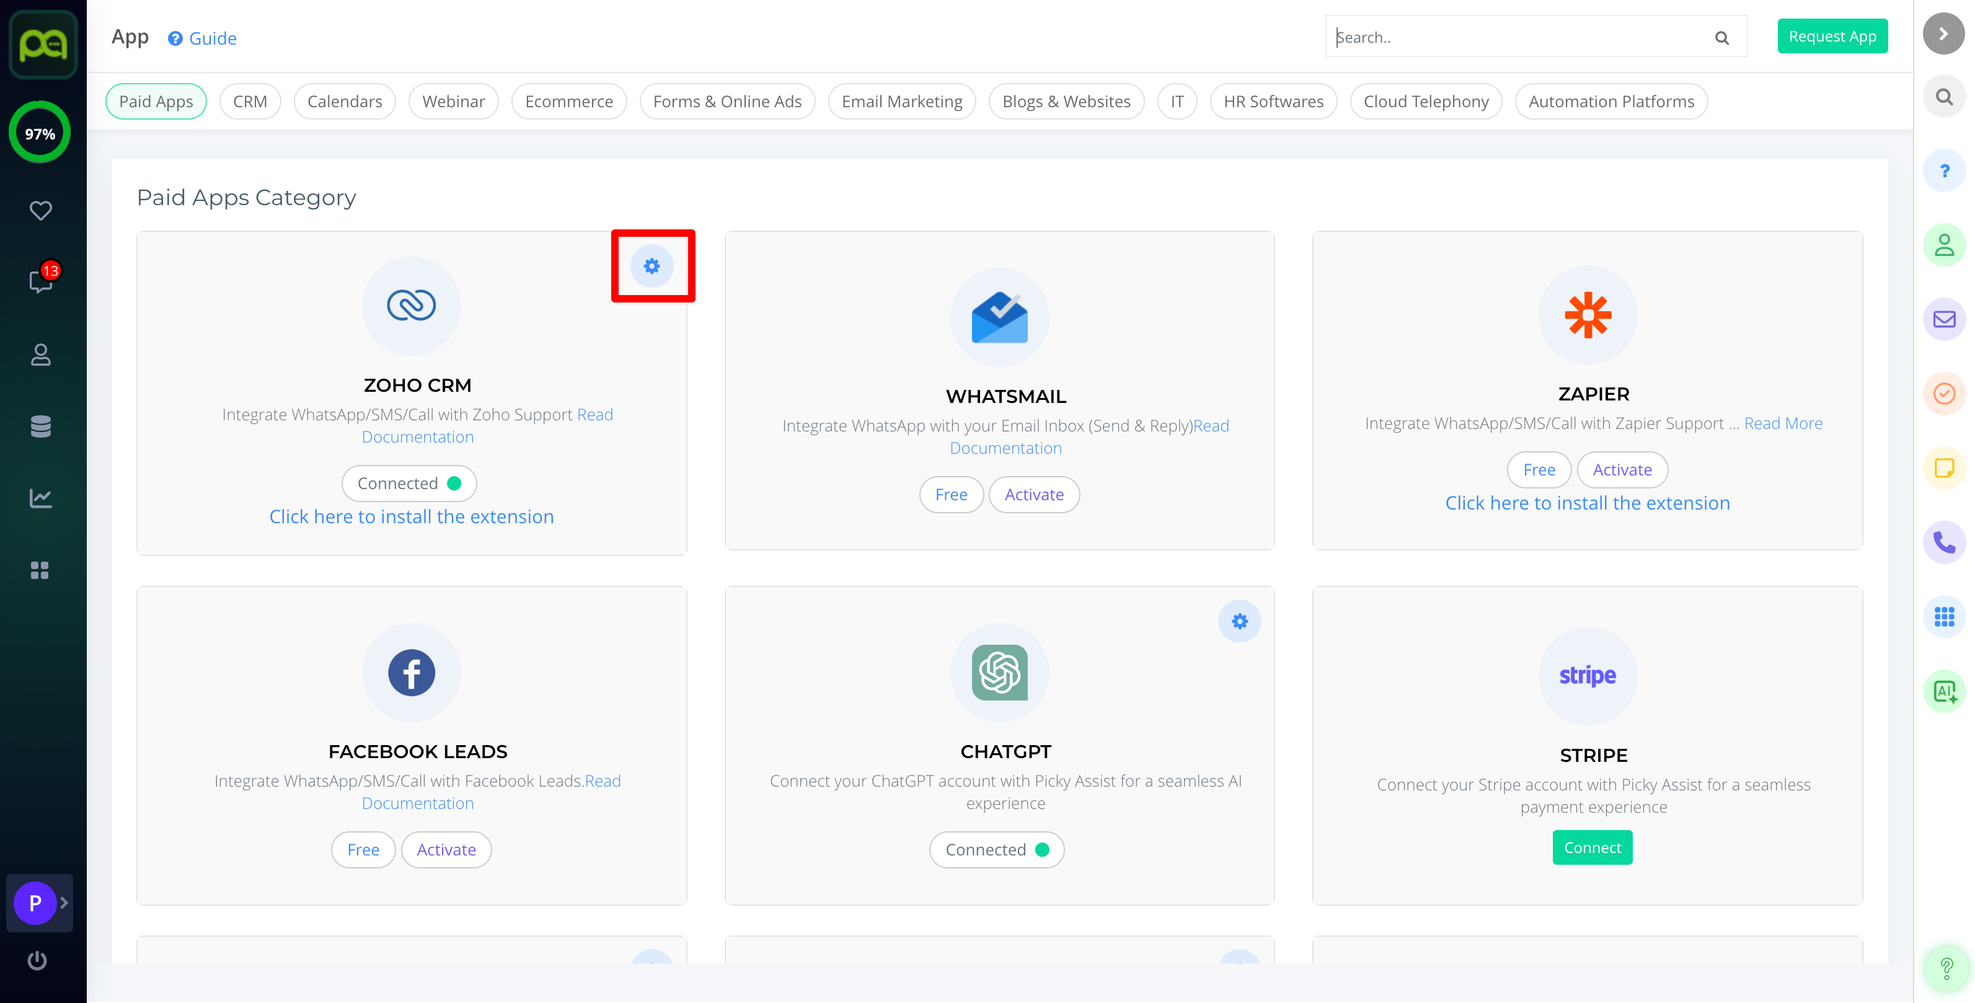This screenshot has width=1975, height=1003.
Task: Click the sticky note icon on right panel
Action: 1943,468
